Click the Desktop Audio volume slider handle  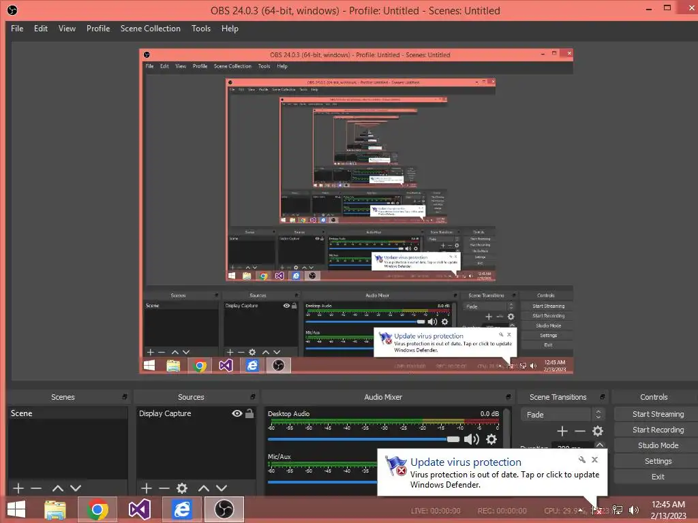453,439
